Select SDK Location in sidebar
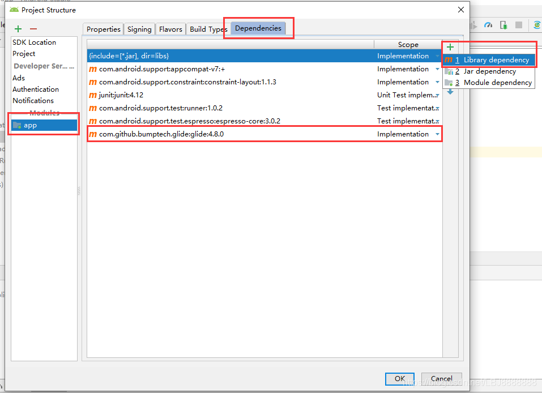 coord(34,42)
